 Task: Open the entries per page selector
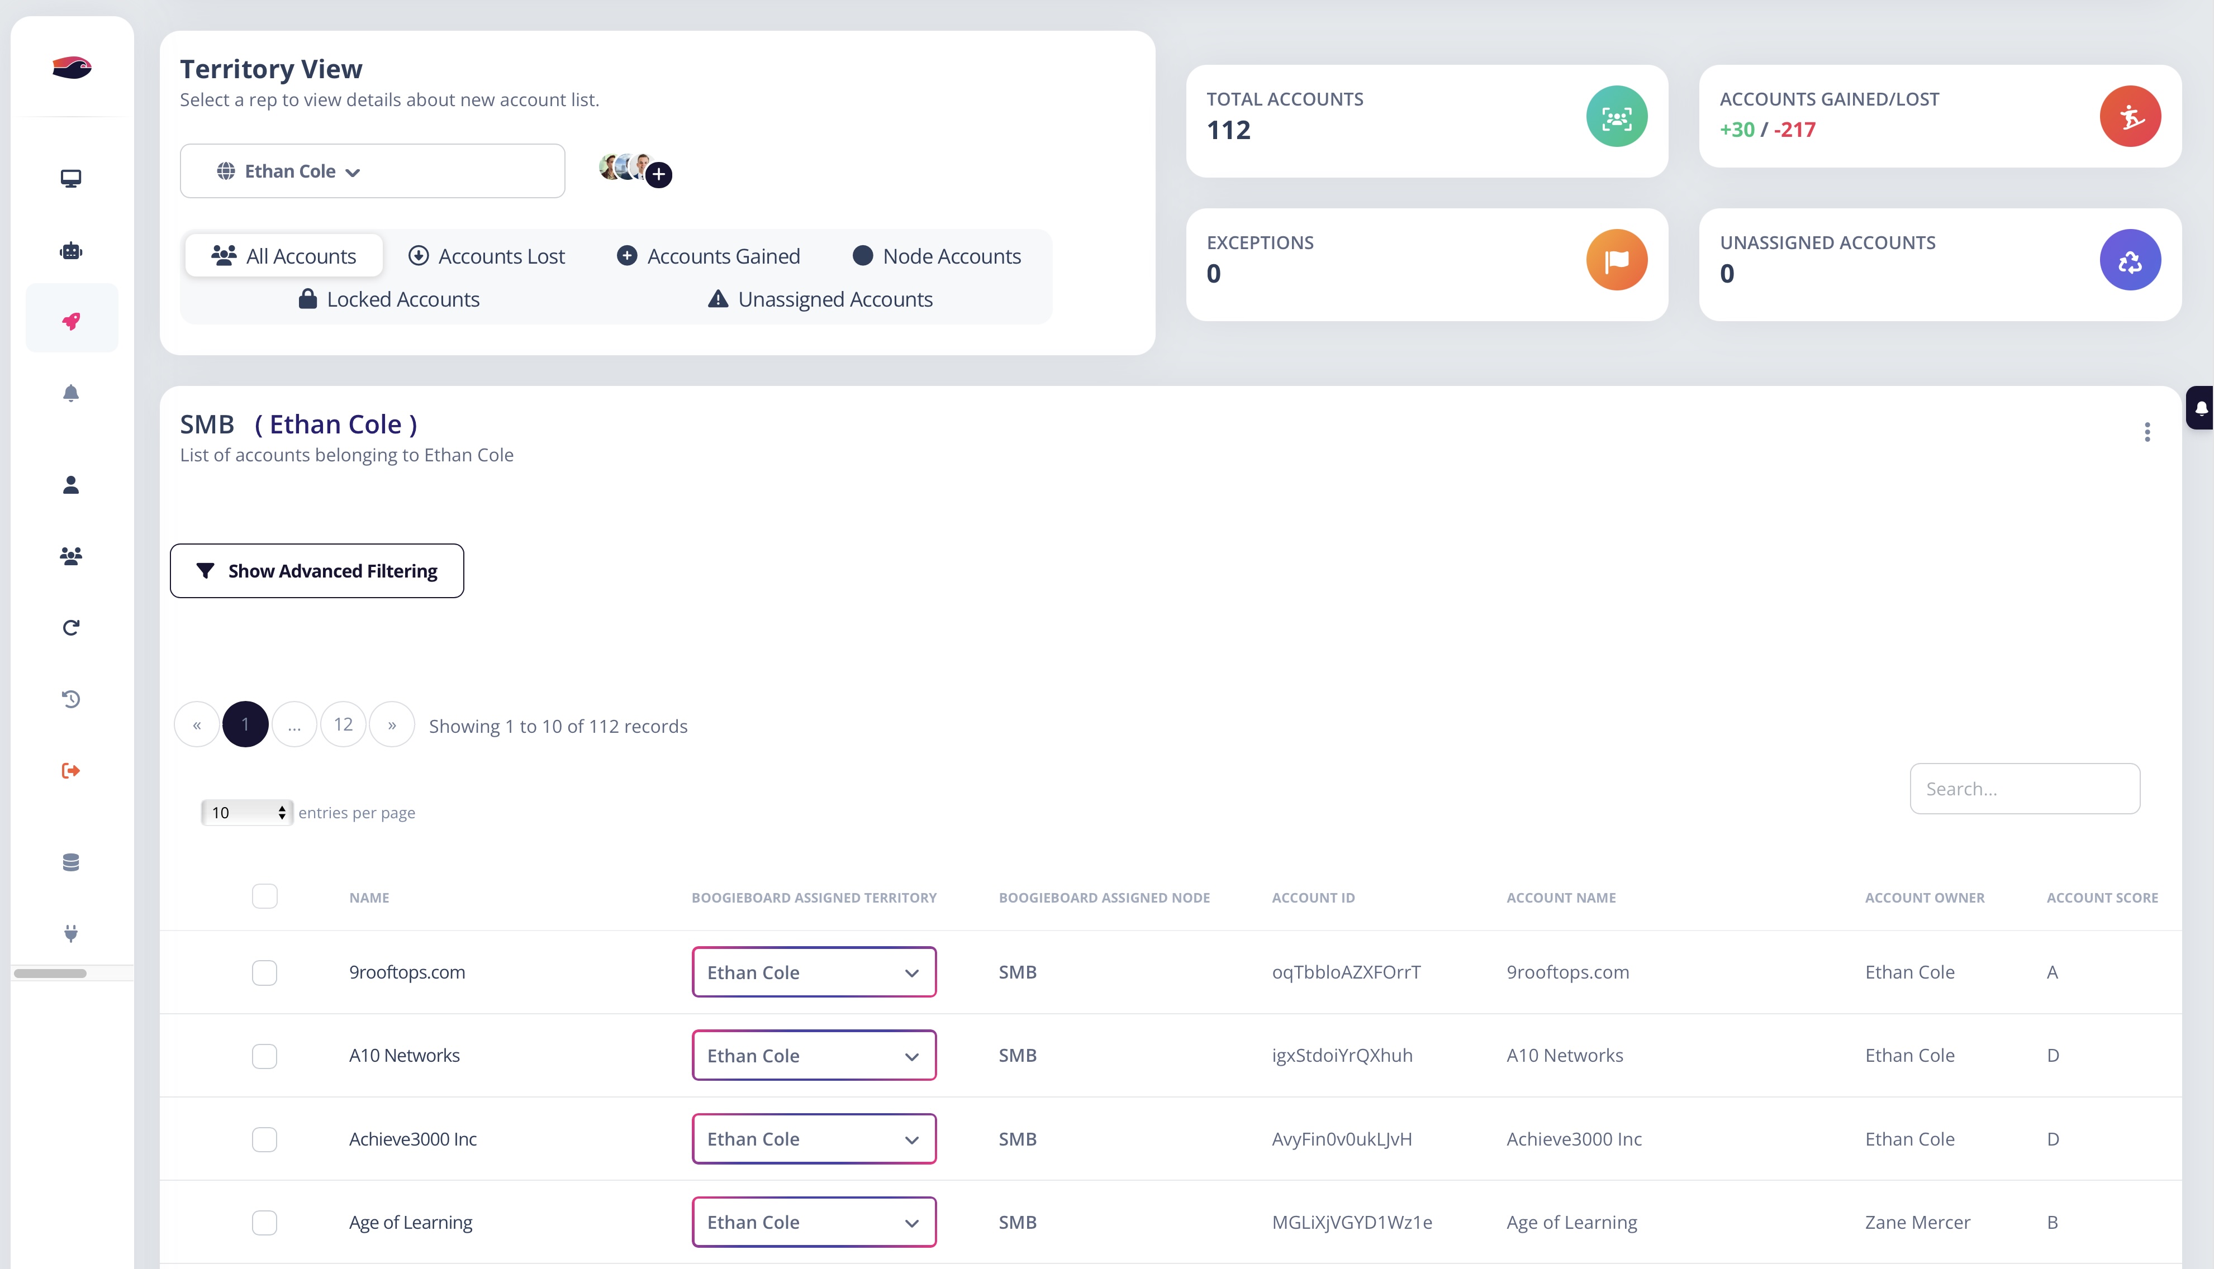pyautogui.click(x=247, y=812)
